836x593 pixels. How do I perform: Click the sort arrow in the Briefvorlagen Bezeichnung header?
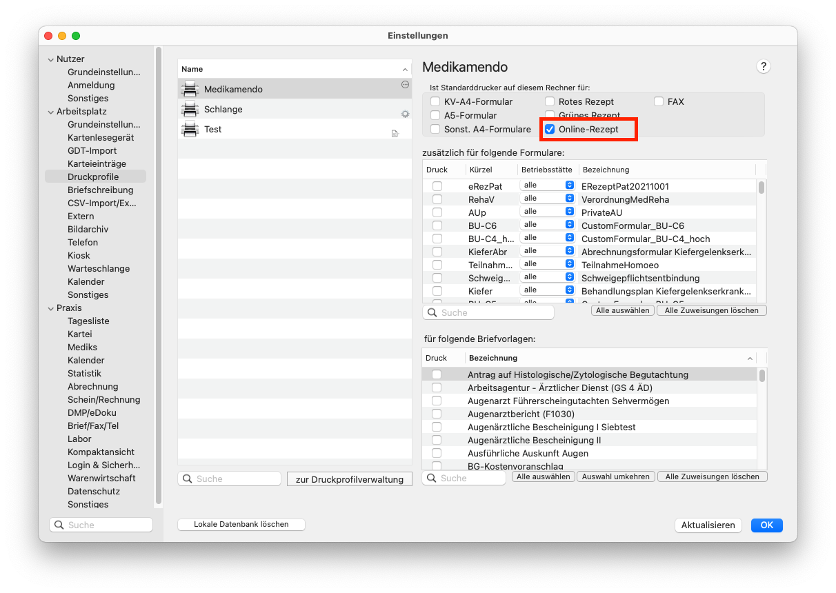point(750,359)
